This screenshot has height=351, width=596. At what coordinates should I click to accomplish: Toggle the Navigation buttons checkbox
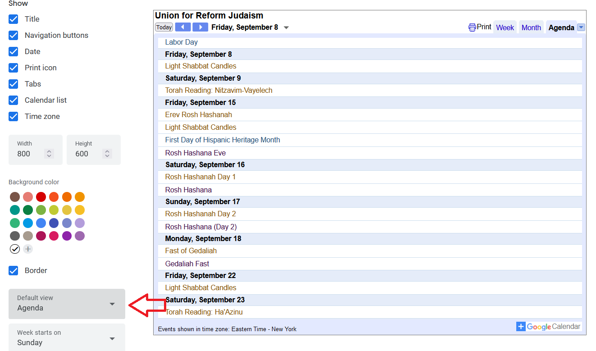tap(14, 35)
